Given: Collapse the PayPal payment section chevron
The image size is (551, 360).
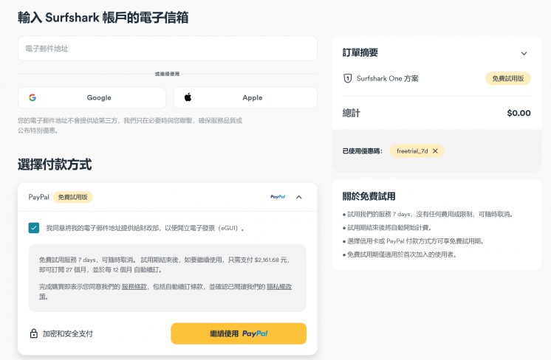Looking at the screenshot, I should 298,197.
